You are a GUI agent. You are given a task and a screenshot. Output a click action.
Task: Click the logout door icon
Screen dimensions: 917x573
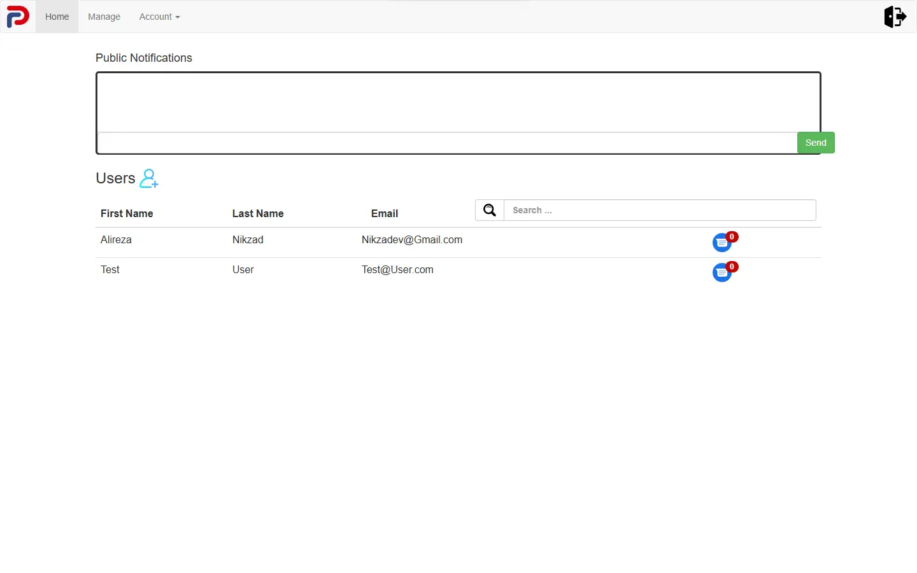895,17
